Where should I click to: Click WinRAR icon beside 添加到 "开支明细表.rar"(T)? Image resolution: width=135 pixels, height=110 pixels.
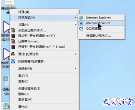[x=13, y=36]
